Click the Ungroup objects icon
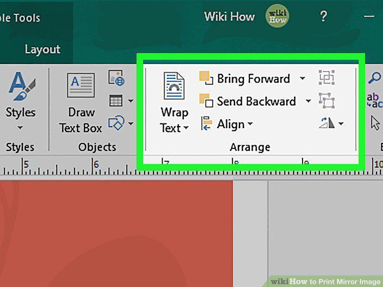Image resolution: width=383 pixels, height=287 pixels. pos(327,100)
